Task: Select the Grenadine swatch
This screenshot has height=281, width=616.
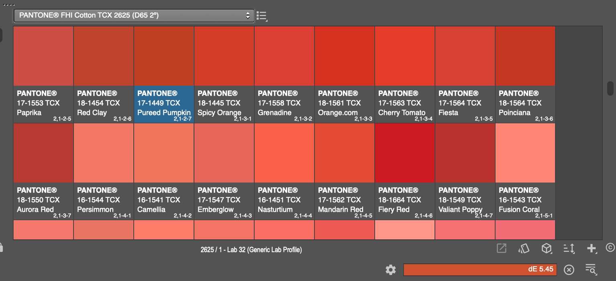Action: [284, 56]
